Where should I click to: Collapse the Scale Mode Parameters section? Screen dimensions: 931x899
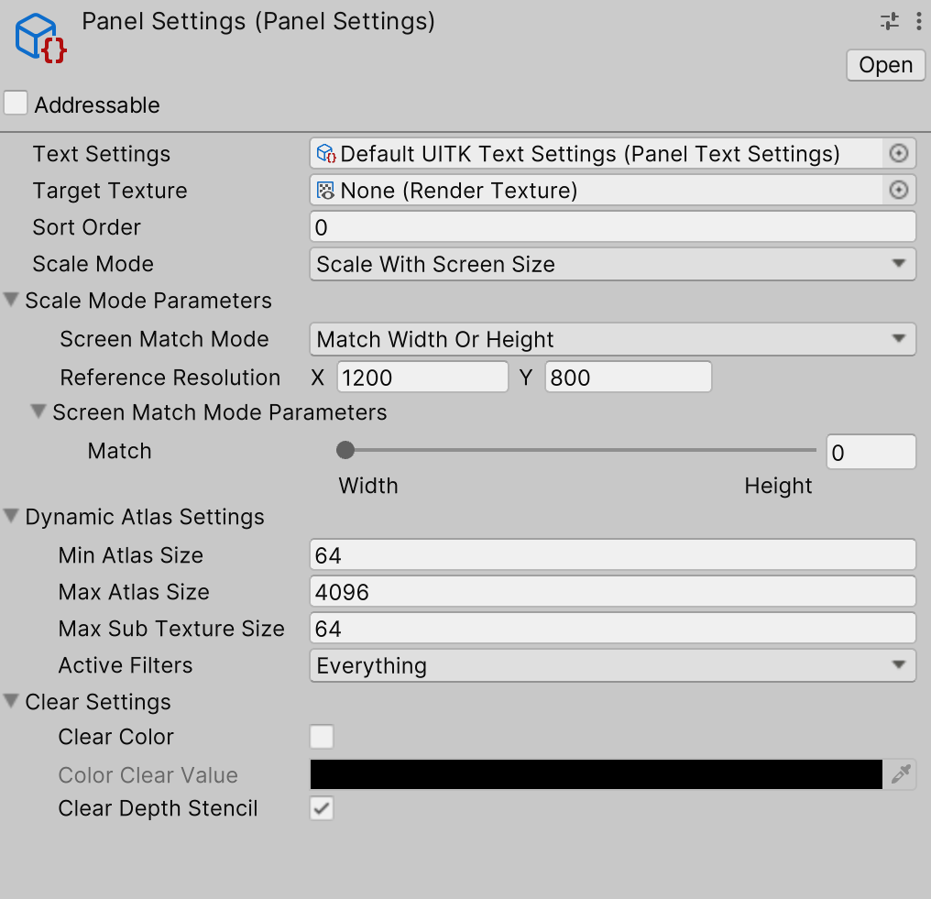click(12, 301)
